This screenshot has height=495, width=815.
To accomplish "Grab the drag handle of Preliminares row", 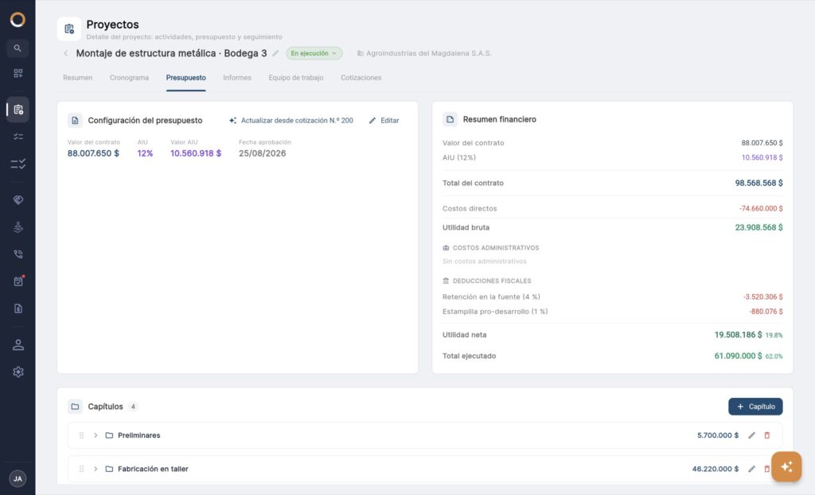I will coord(82,435).
